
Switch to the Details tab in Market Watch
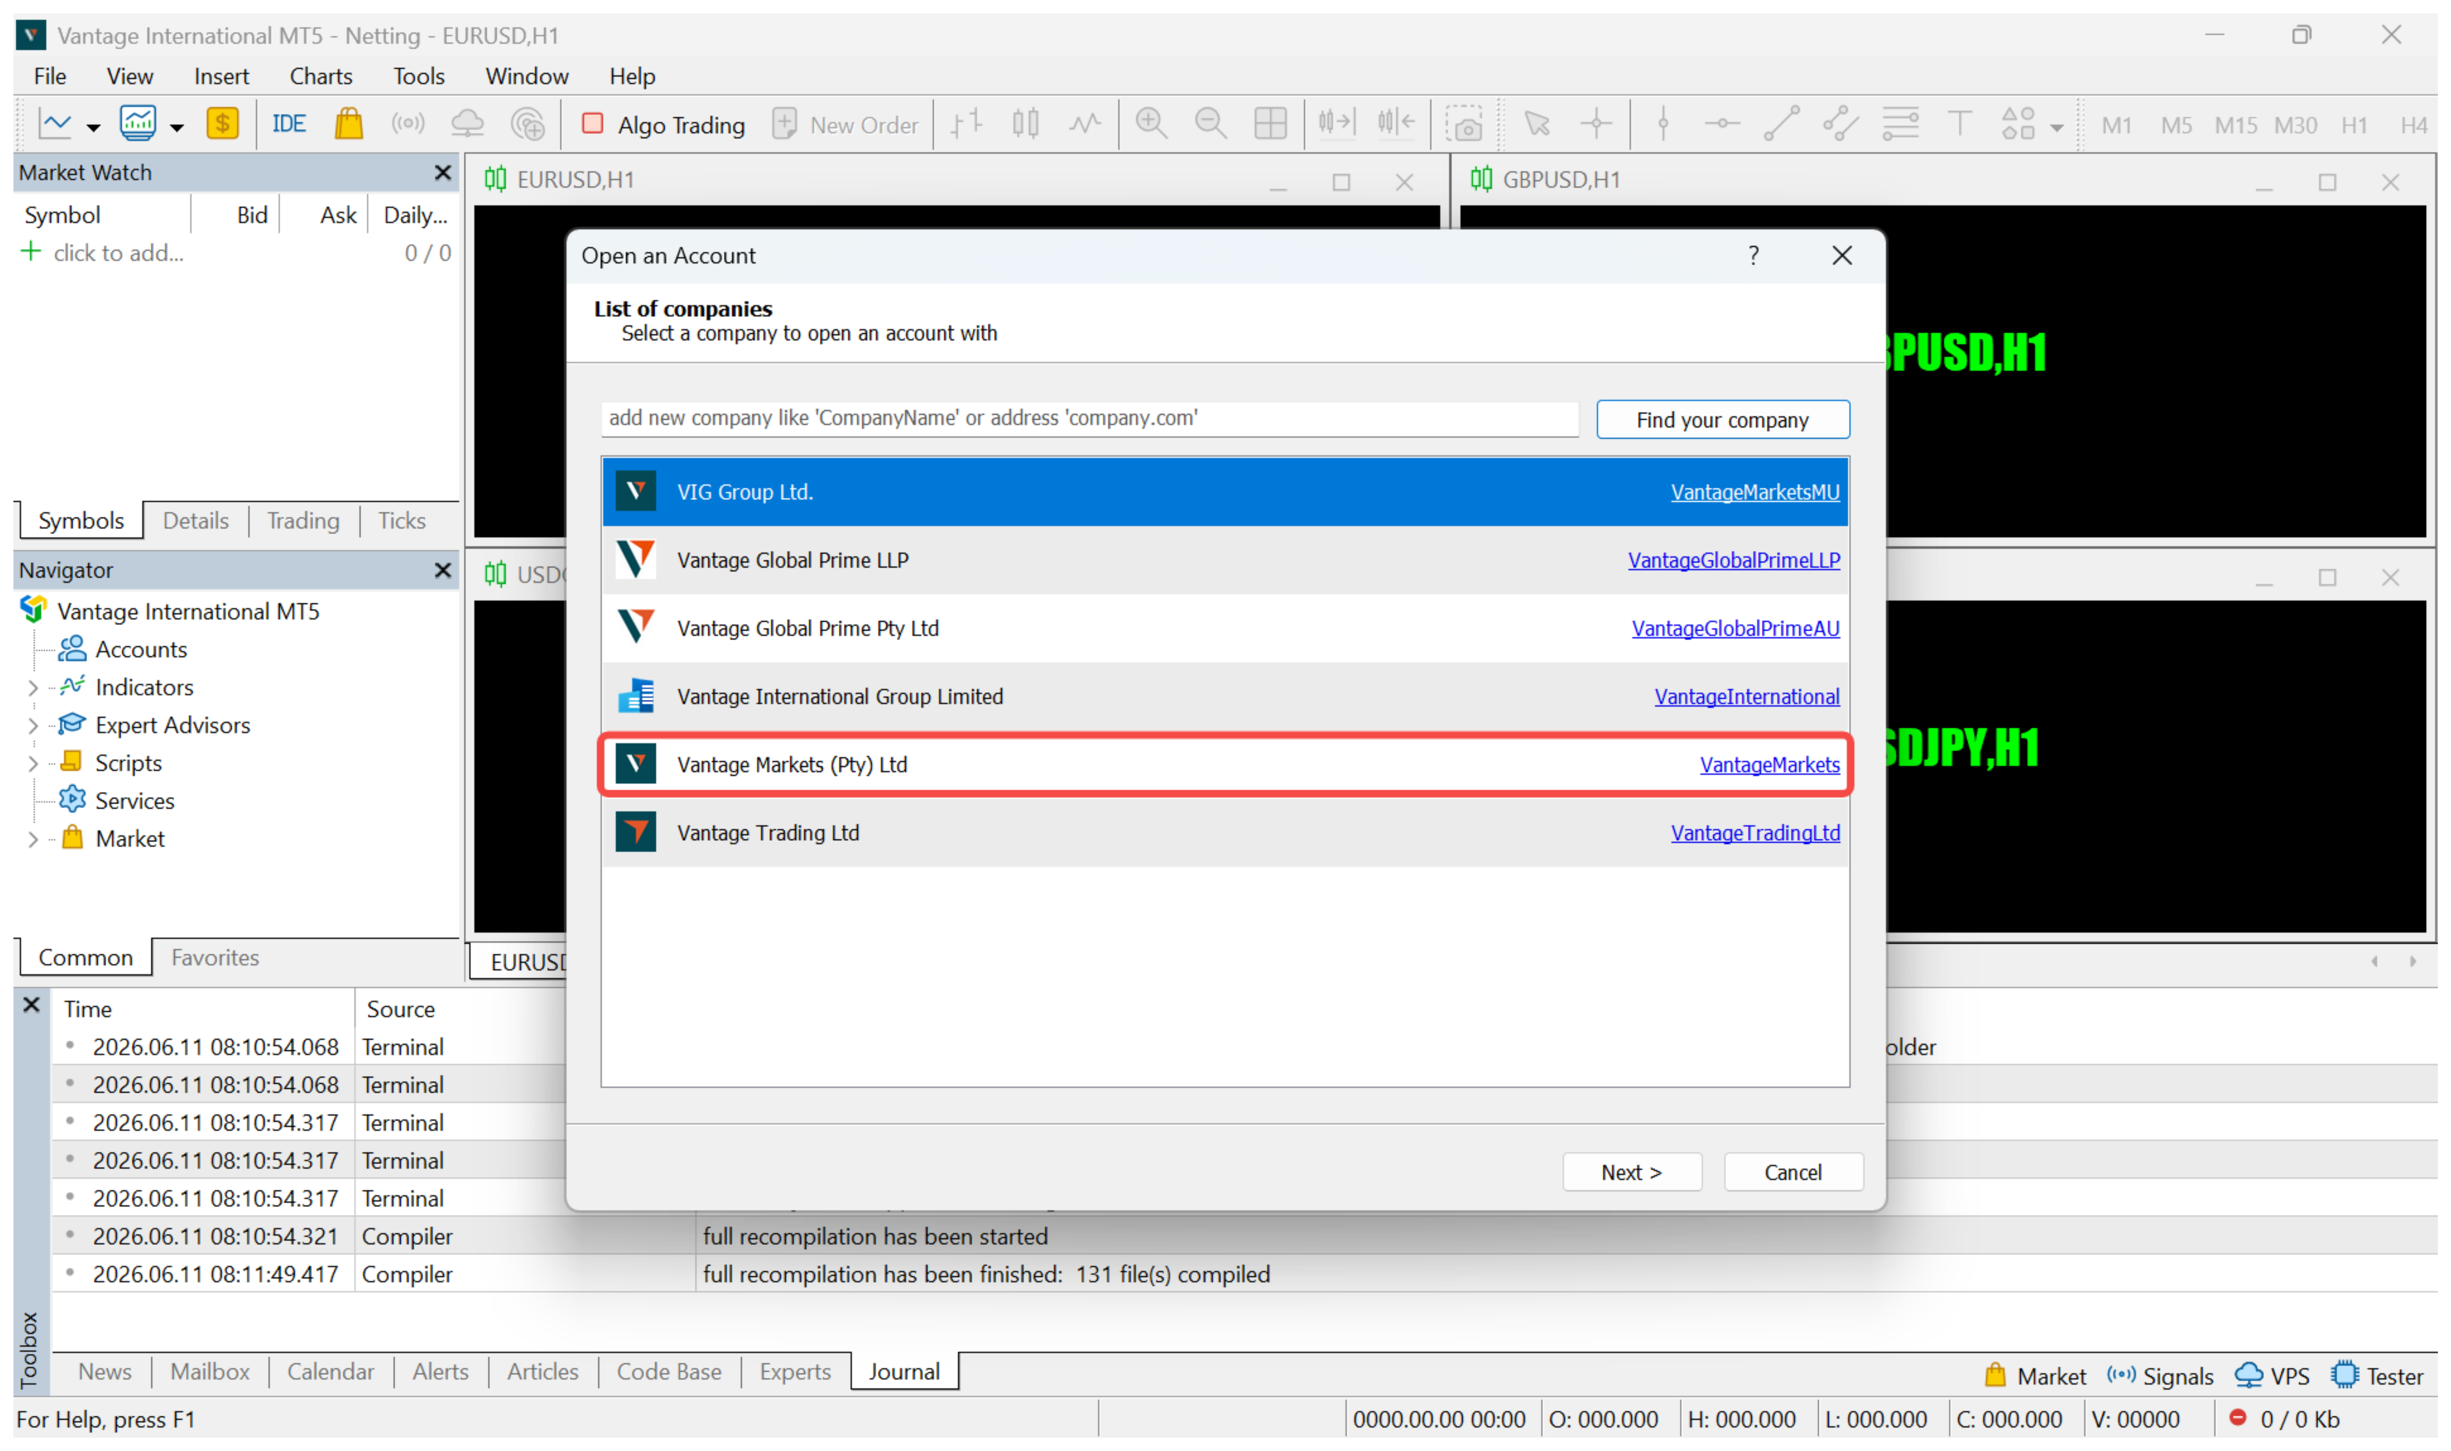point(196,521)
